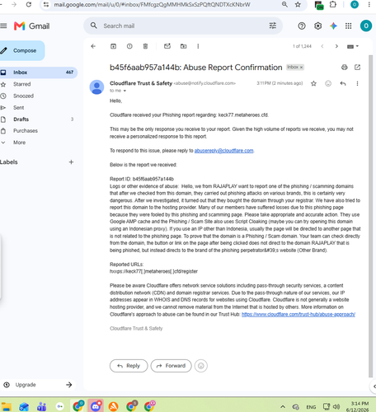
Task: Click the Compose button
Action: click(21, 50)
